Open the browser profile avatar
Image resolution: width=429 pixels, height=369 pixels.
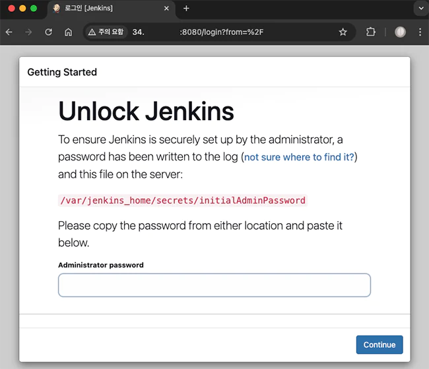(x=400, y=32)
